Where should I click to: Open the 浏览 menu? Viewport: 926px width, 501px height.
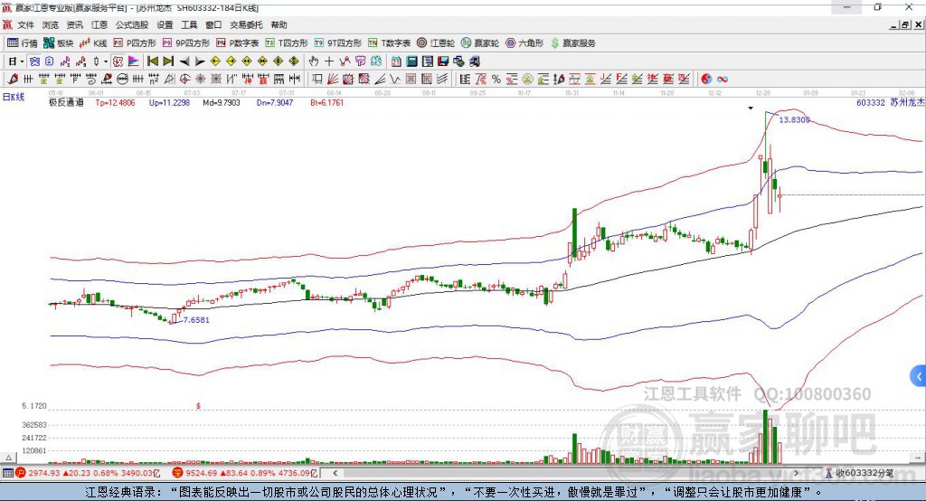pyautogui.click(x=51, y=24)
